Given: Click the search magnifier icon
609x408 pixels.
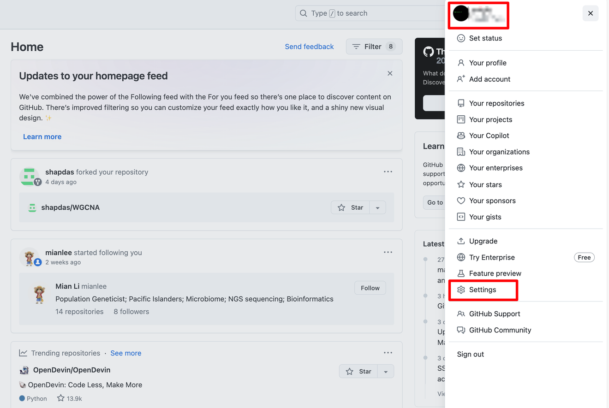Looking at the screenshot, I should [x=303, y=13].
